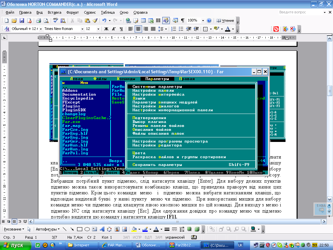This screenshot has height=250, width=333.
Task: Select the Rectangle drawing tool
Action: (x=80, y=229)
